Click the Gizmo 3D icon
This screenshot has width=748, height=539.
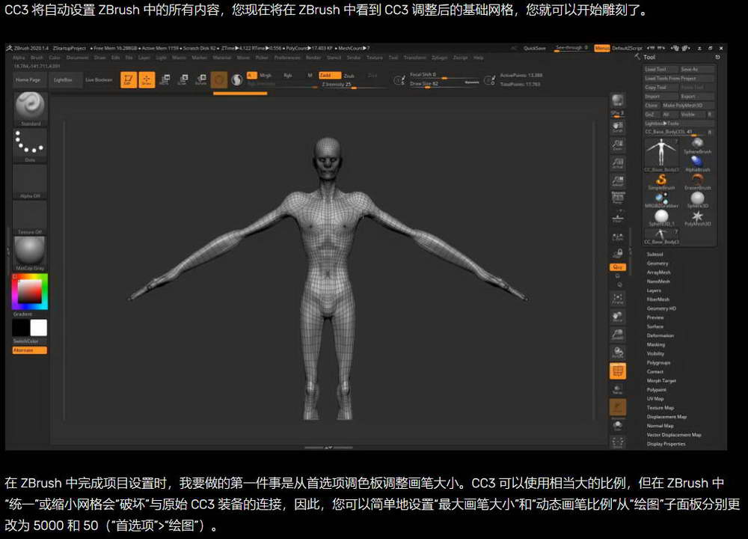tap(219, 80)
